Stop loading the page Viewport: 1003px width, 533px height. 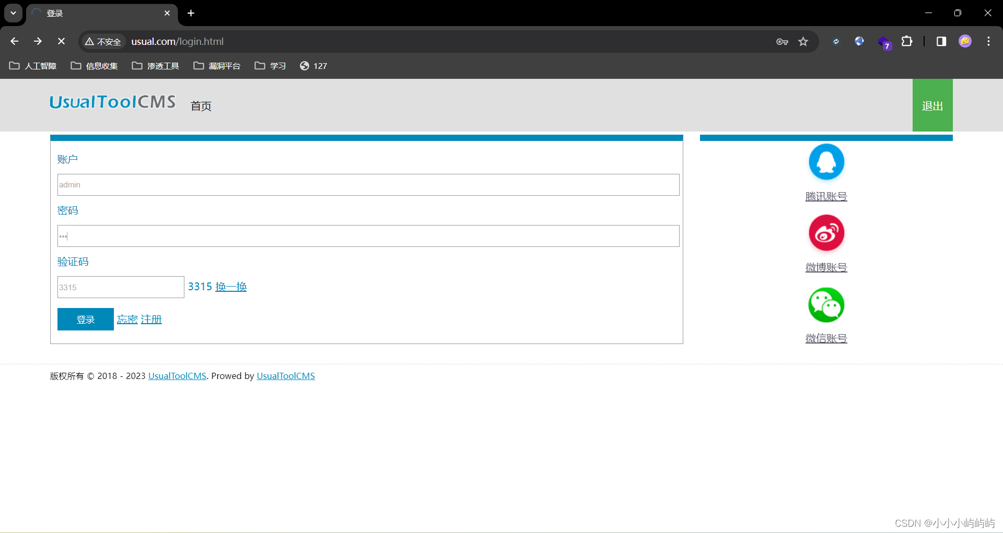(x=61, y=41)
